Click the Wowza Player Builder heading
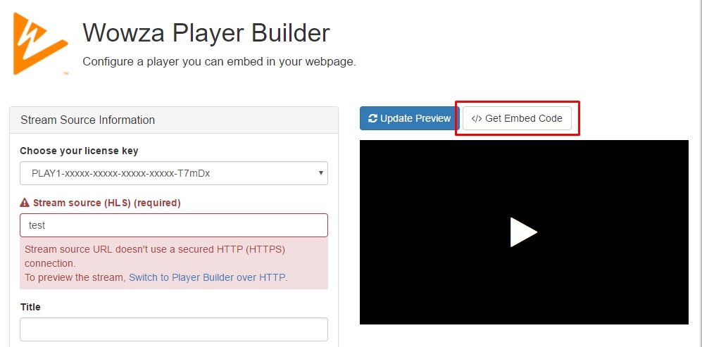 click(206, 33)
